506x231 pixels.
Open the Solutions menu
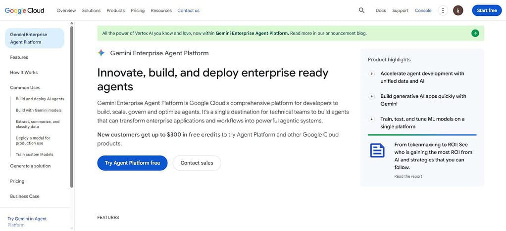(x=91, y=10)
